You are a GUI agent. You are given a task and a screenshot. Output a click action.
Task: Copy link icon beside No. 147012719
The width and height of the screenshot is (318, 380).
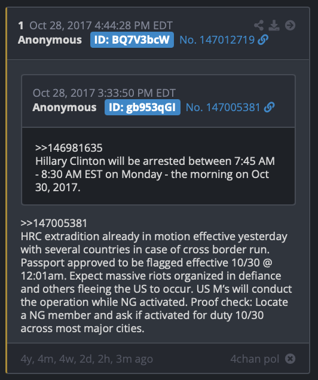[263, 40]
